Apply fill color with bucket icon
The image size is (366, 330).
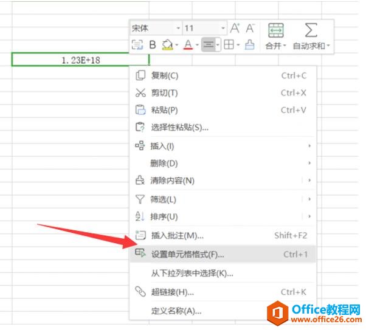tap(167, 44)
